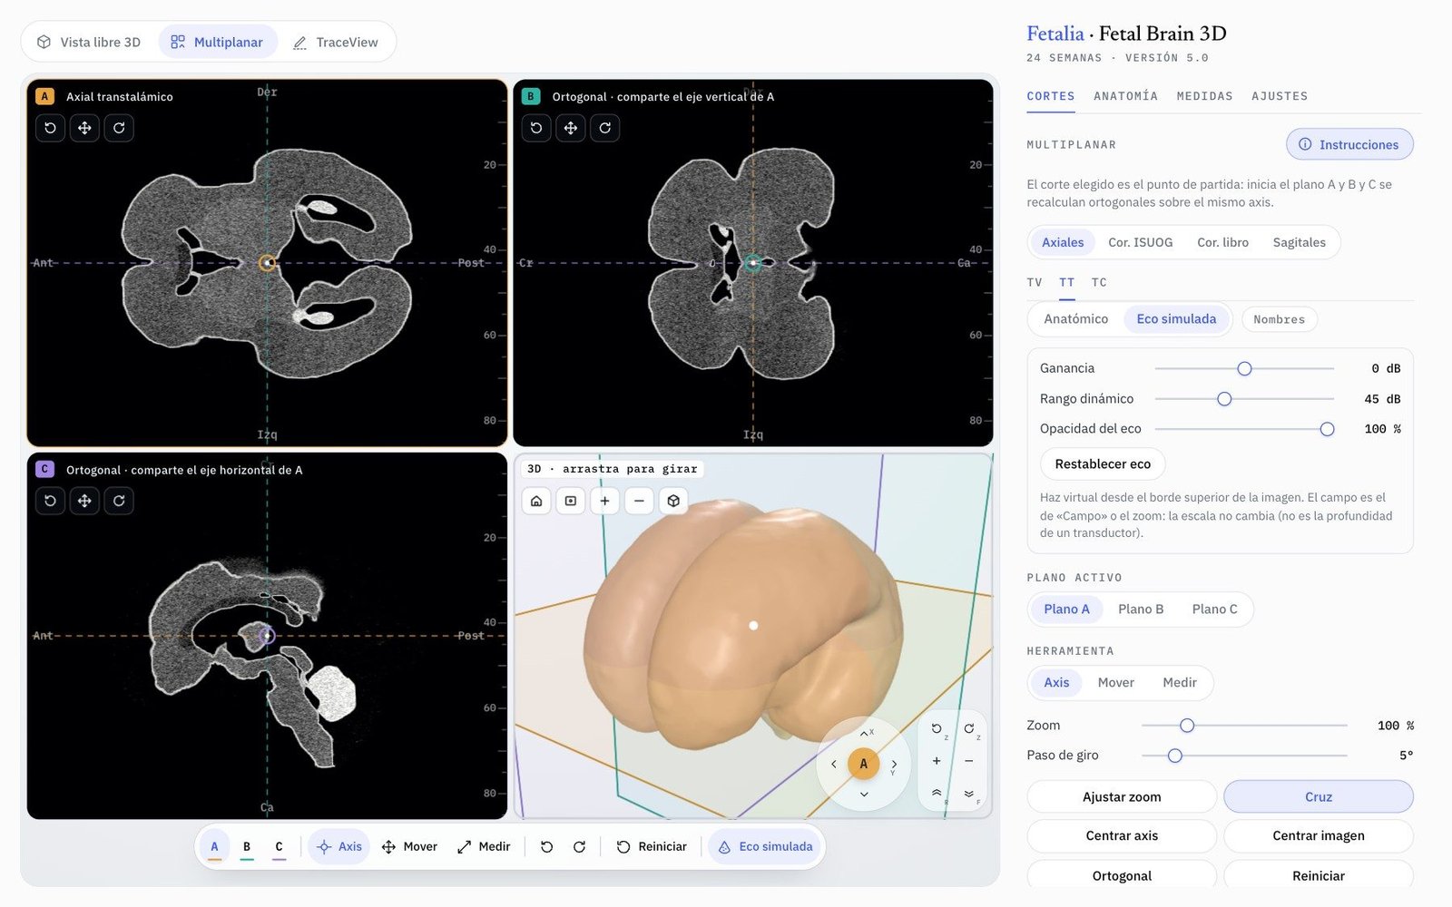This screenshot has height=907, width=1452.
Task: Open Instrucciones help button
Action: [1349, 144]
